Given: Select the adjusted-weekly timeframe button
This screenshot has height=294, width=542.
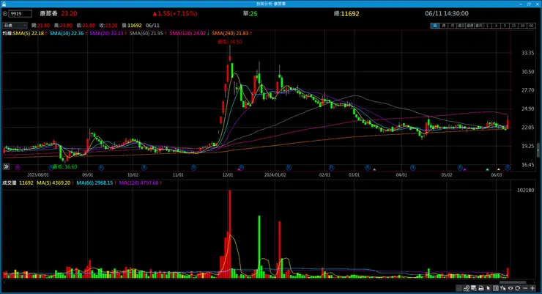Looking at the screenshot, I should [x=469, y=26].
